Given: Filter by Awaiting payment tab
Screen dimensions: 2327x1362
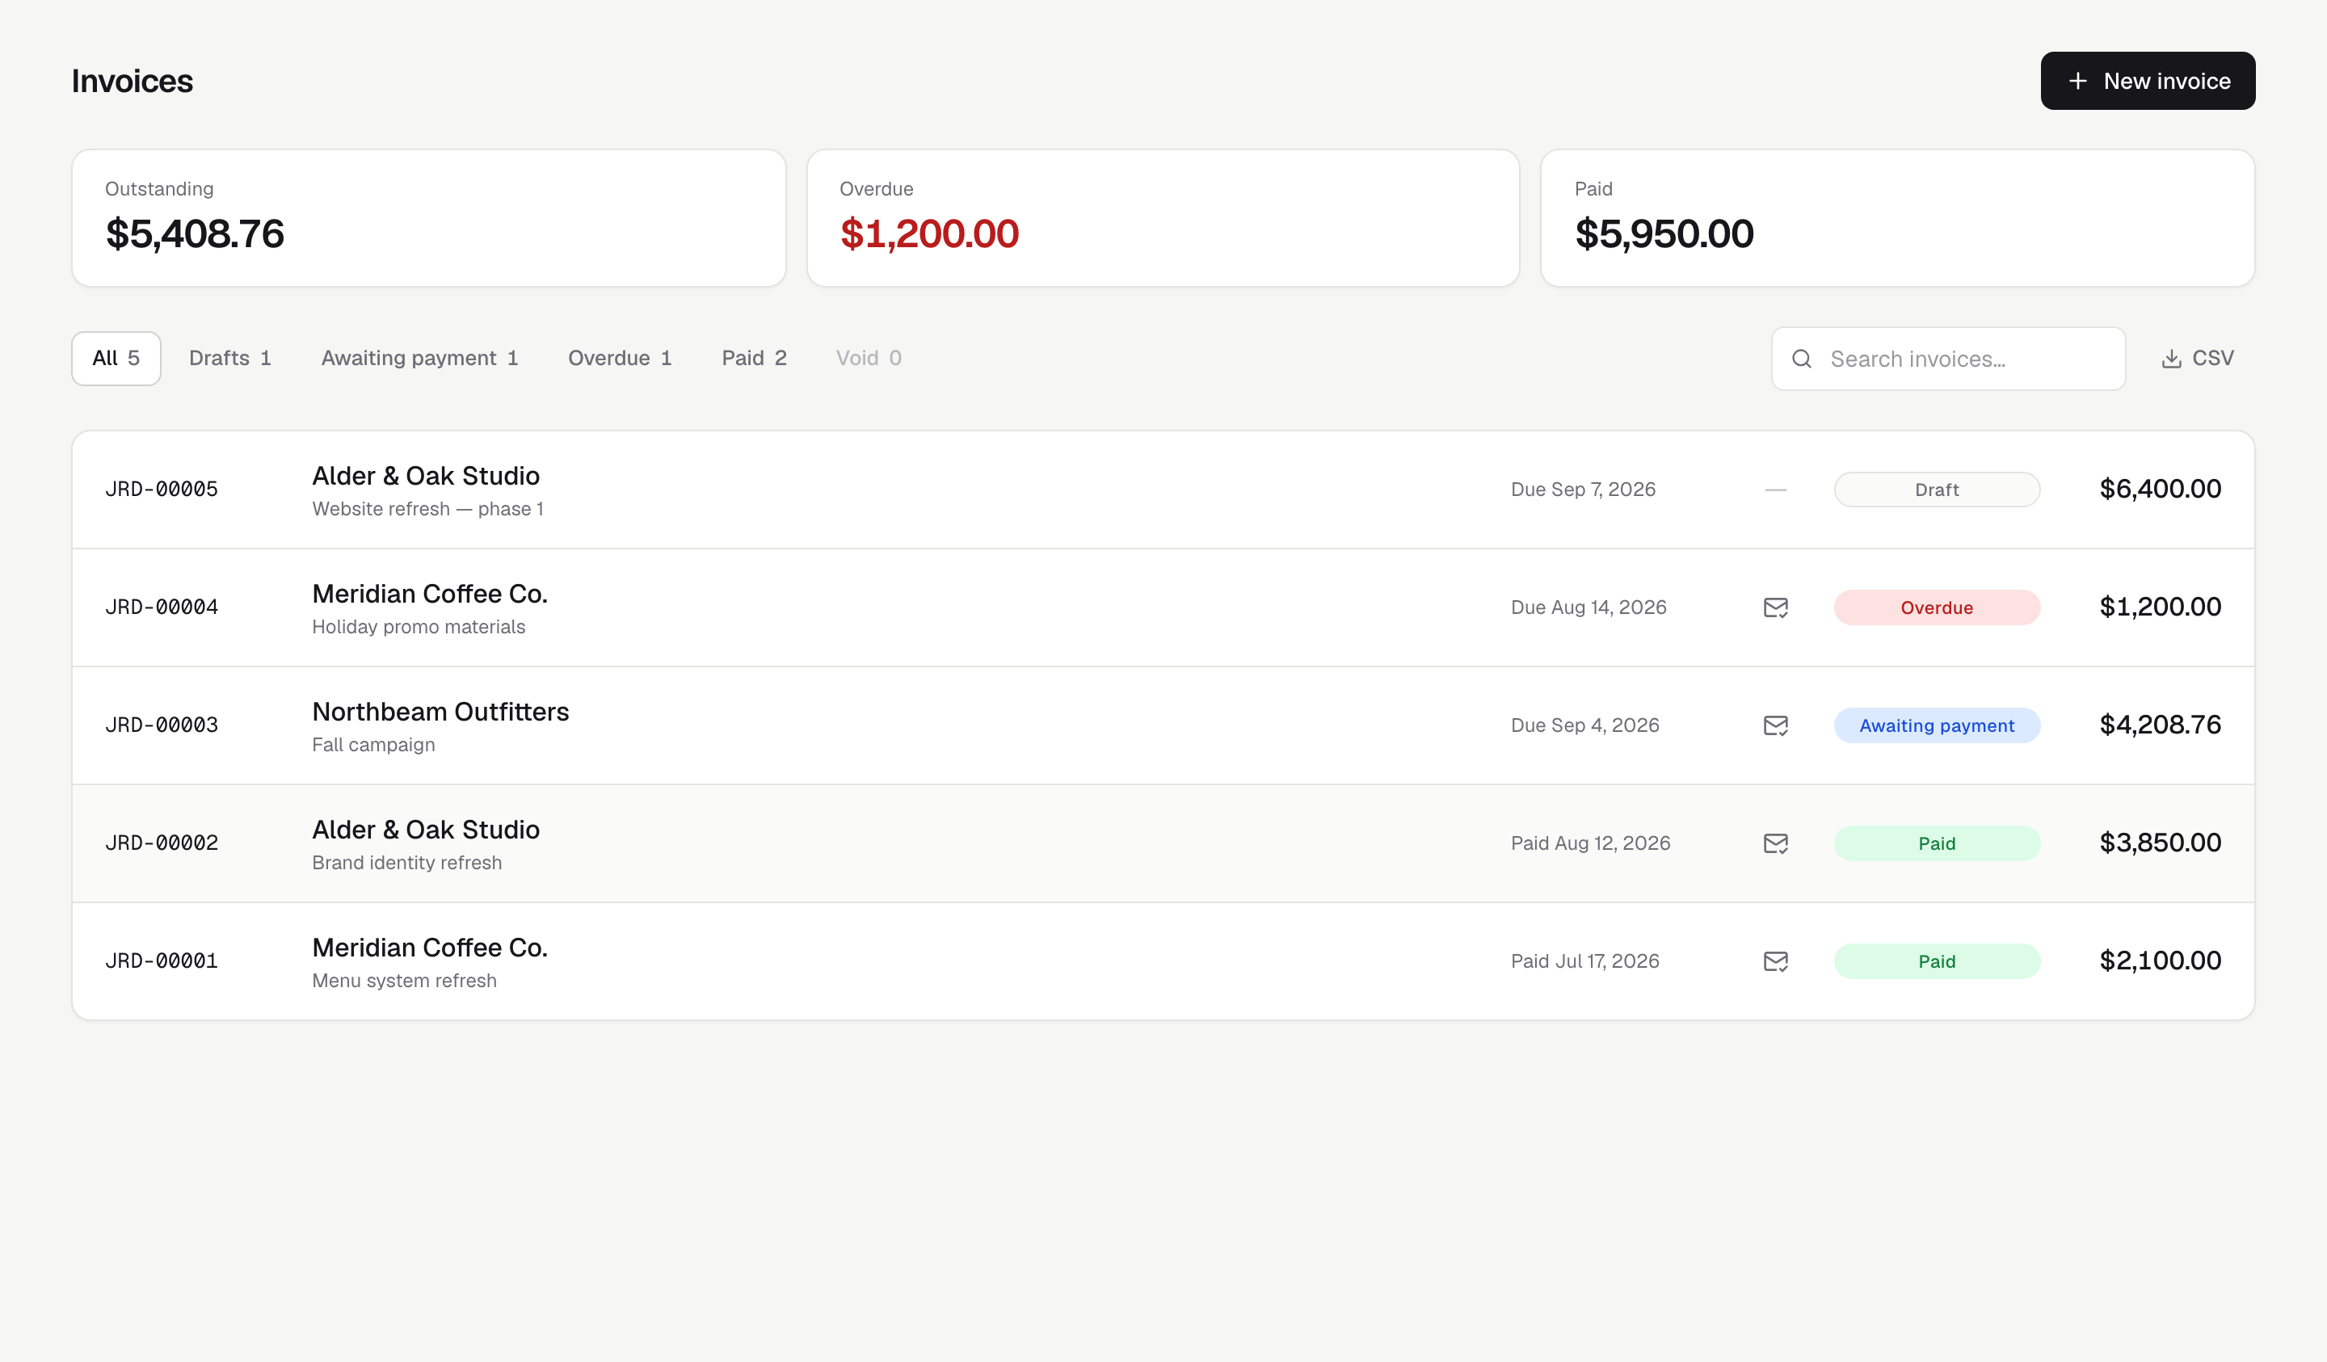Looking at the screenshot, I should (419, 359).
